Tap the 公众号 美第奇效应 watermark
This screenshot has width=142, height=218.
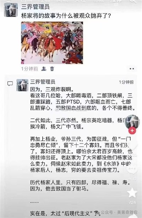click(x=119, y=212)
